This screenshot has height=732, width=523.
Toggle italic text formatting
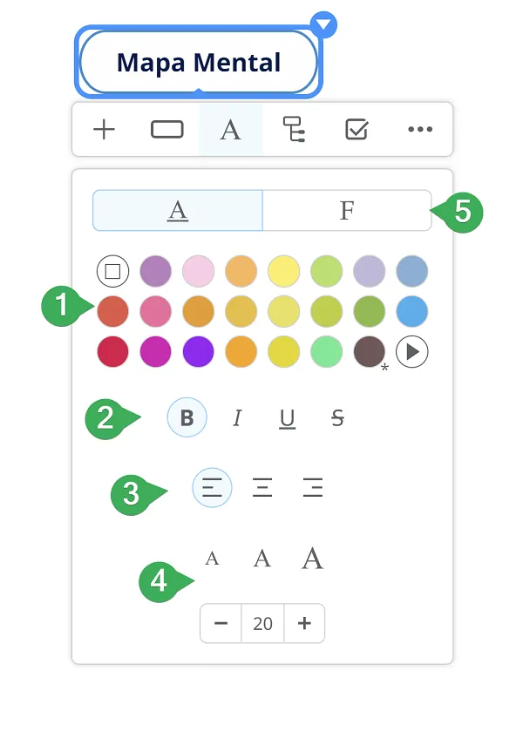pos(237,417)
